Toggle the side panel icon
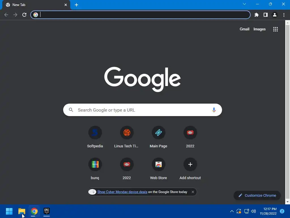Viewport: 290px width, 218px height. [x=266, y=15]
